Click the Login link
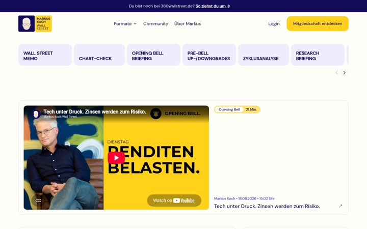Viewport: 367px width, 229px height. tap(274, 23)
